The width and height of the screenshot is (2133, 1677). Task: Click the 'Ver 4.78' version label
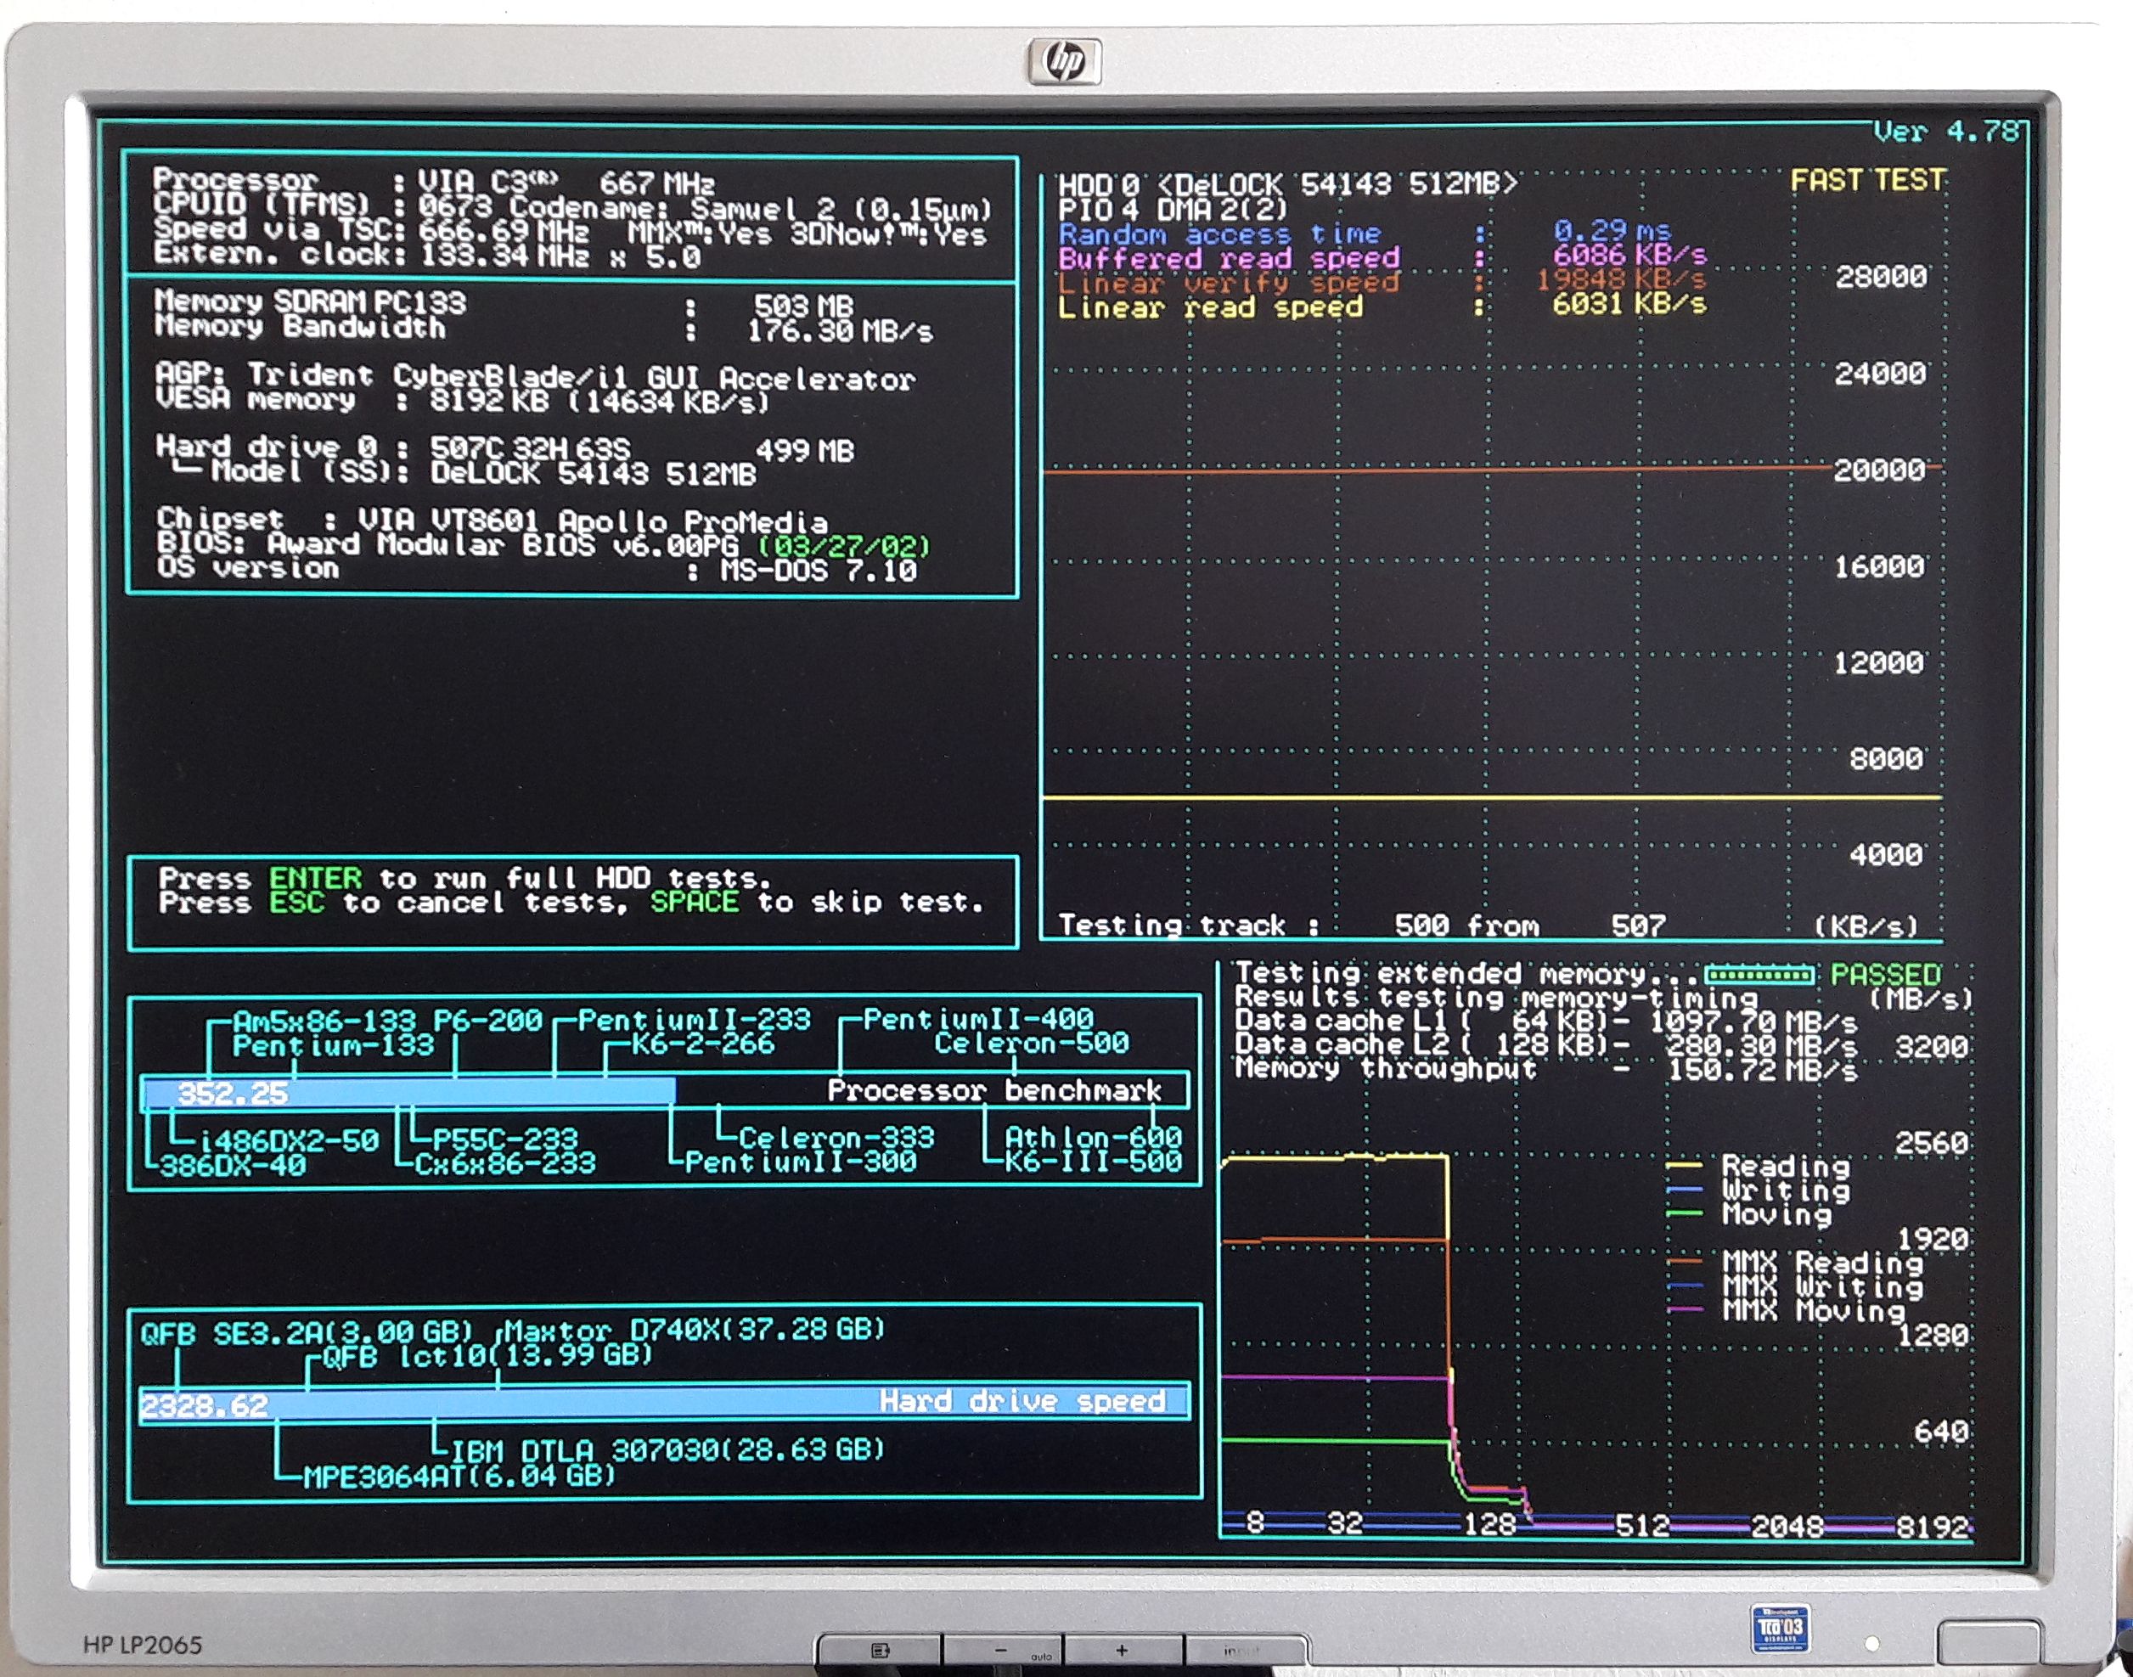click(x=1945, y=131)
